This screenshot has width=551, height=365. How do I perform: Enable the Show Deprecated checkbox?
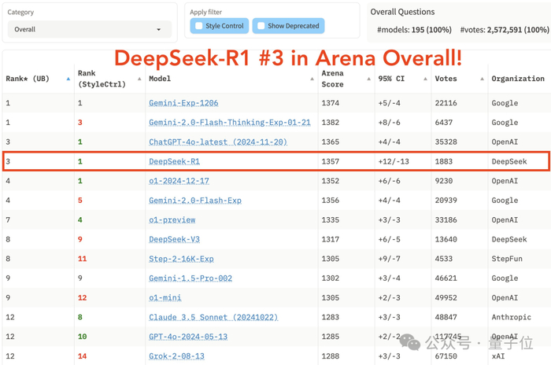[261, 26]
